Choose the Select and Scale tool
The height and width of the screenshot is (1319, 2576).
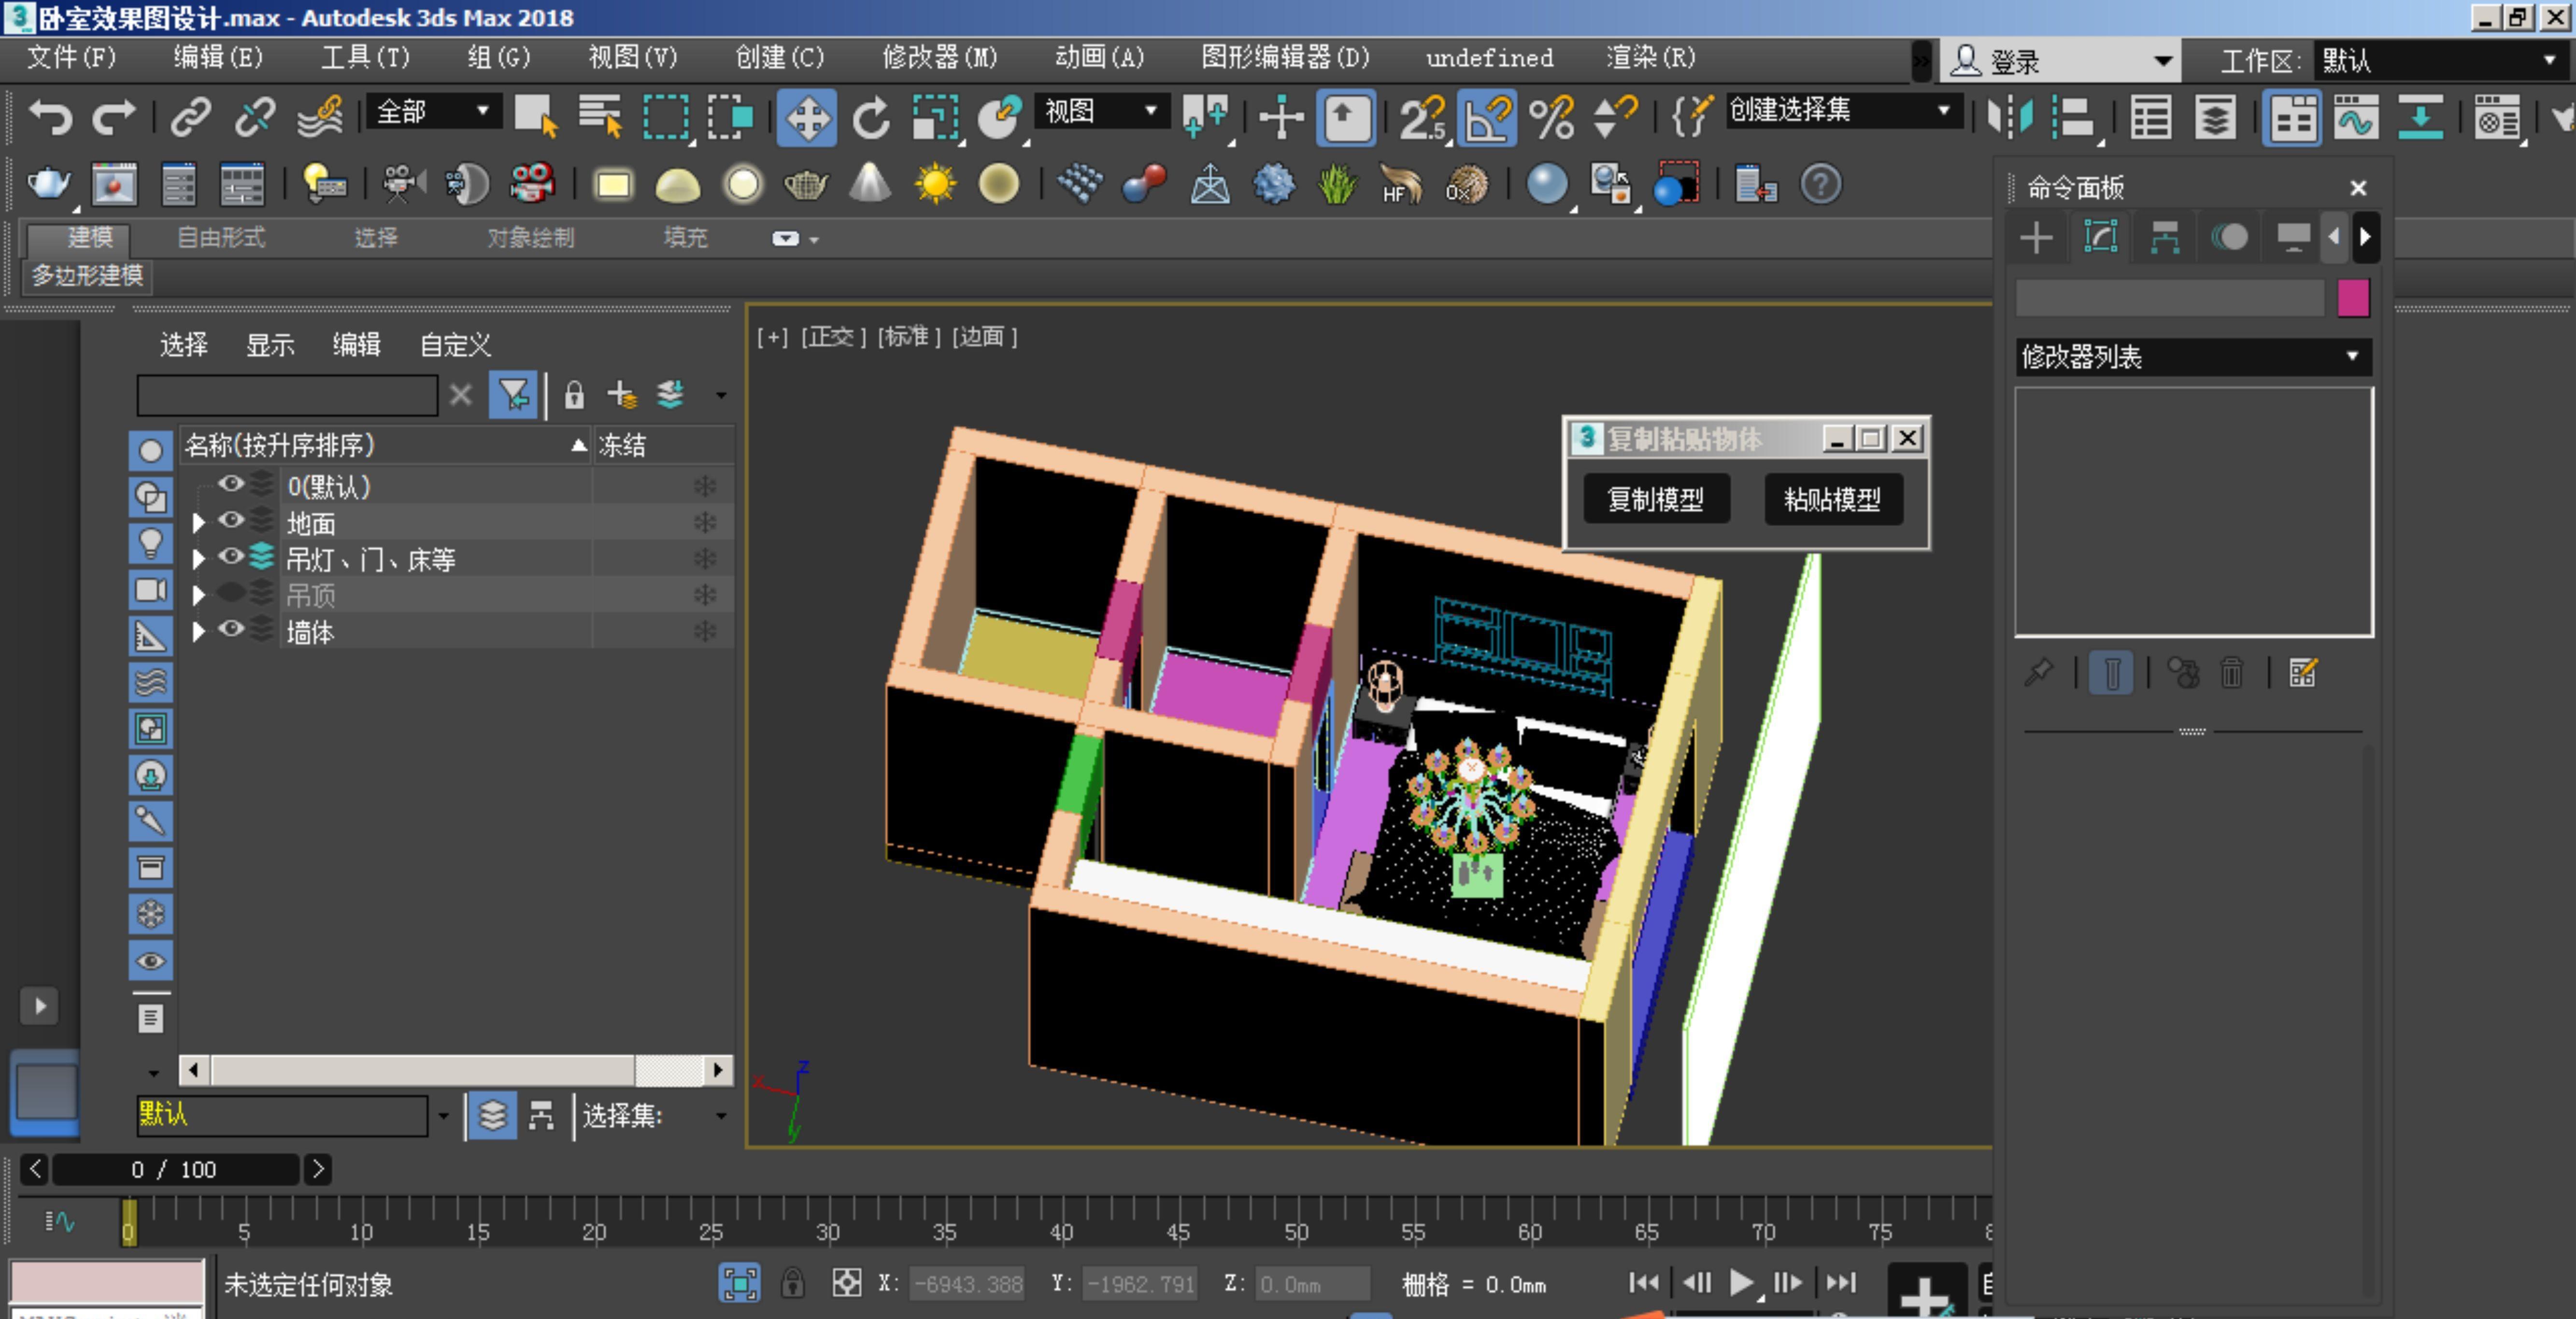click(x=936, y=118)
